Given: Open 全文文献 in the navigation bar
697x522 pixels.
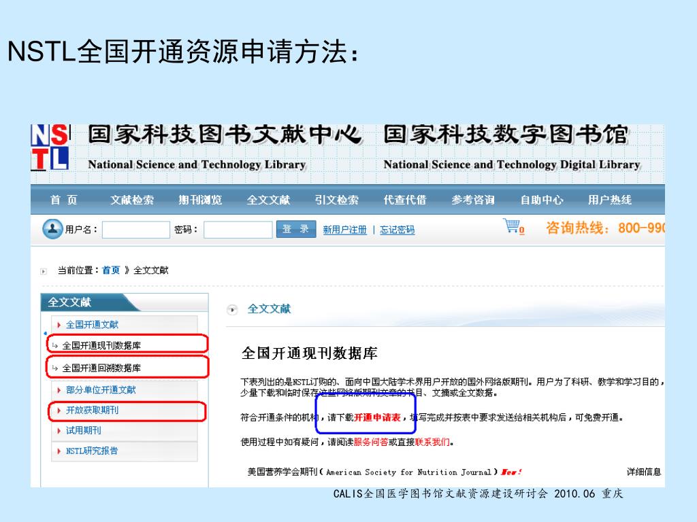Looking at the screenshot, I should (x=268, y=200).
